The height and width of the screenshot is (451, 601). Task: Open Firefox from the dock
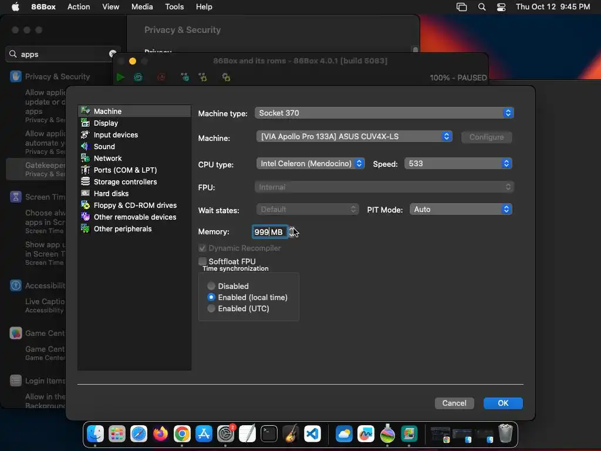pos(161,434)
